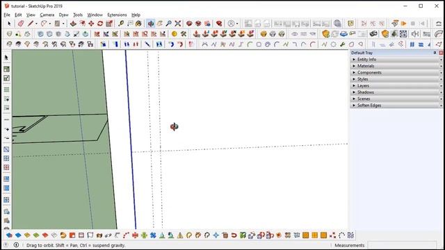Select the Rotate tool
This screenshot has height=250, width=445.
[x=100, y=24]
